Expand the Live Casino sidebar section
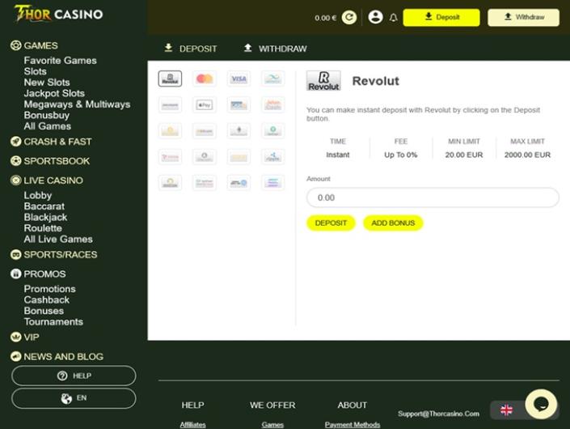This screenshot has width=570, height=429. pyautogui.click(x=53, y=181)
